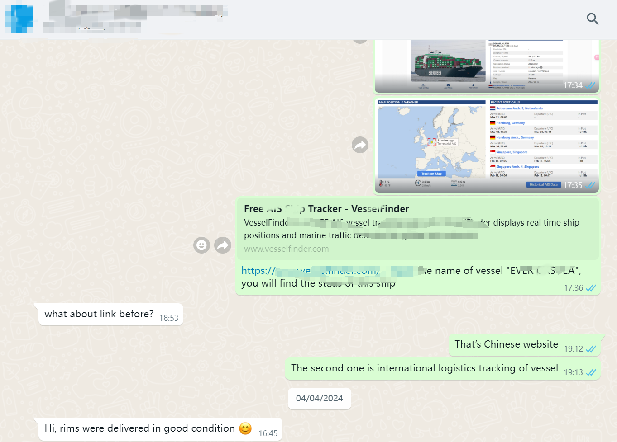617x442 pixels.
Task: Click double ticks on the 19:13 message
Action: tap(591, 372)
